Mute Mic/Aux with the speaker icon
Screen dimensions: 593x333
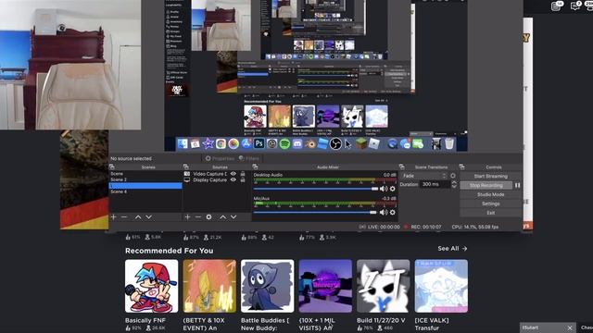[x=383, y=213]
